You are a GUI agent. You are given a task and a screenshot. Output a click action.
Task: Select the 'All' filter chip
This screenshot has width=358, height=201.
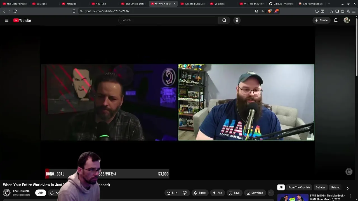(x=281, y=187)
